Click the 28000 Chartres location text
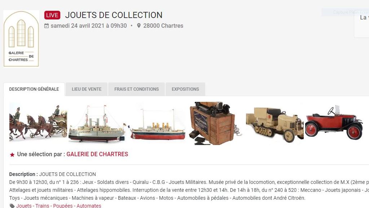 (163, 26)
